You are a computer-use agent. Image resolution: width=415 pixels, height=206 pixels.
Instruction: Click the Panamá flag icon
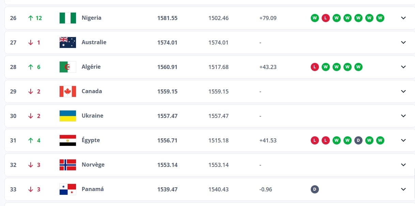point(67,189)
